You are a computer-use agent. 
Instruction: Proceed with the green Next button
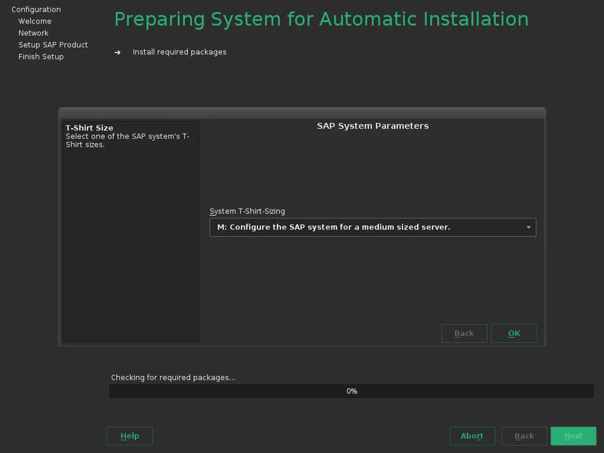click(573, 436)
